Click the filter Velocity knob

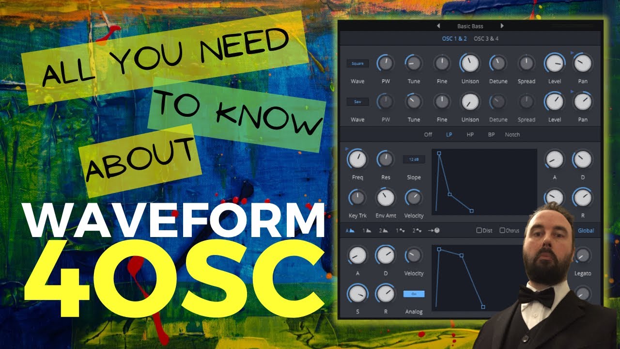click(414, 198)
